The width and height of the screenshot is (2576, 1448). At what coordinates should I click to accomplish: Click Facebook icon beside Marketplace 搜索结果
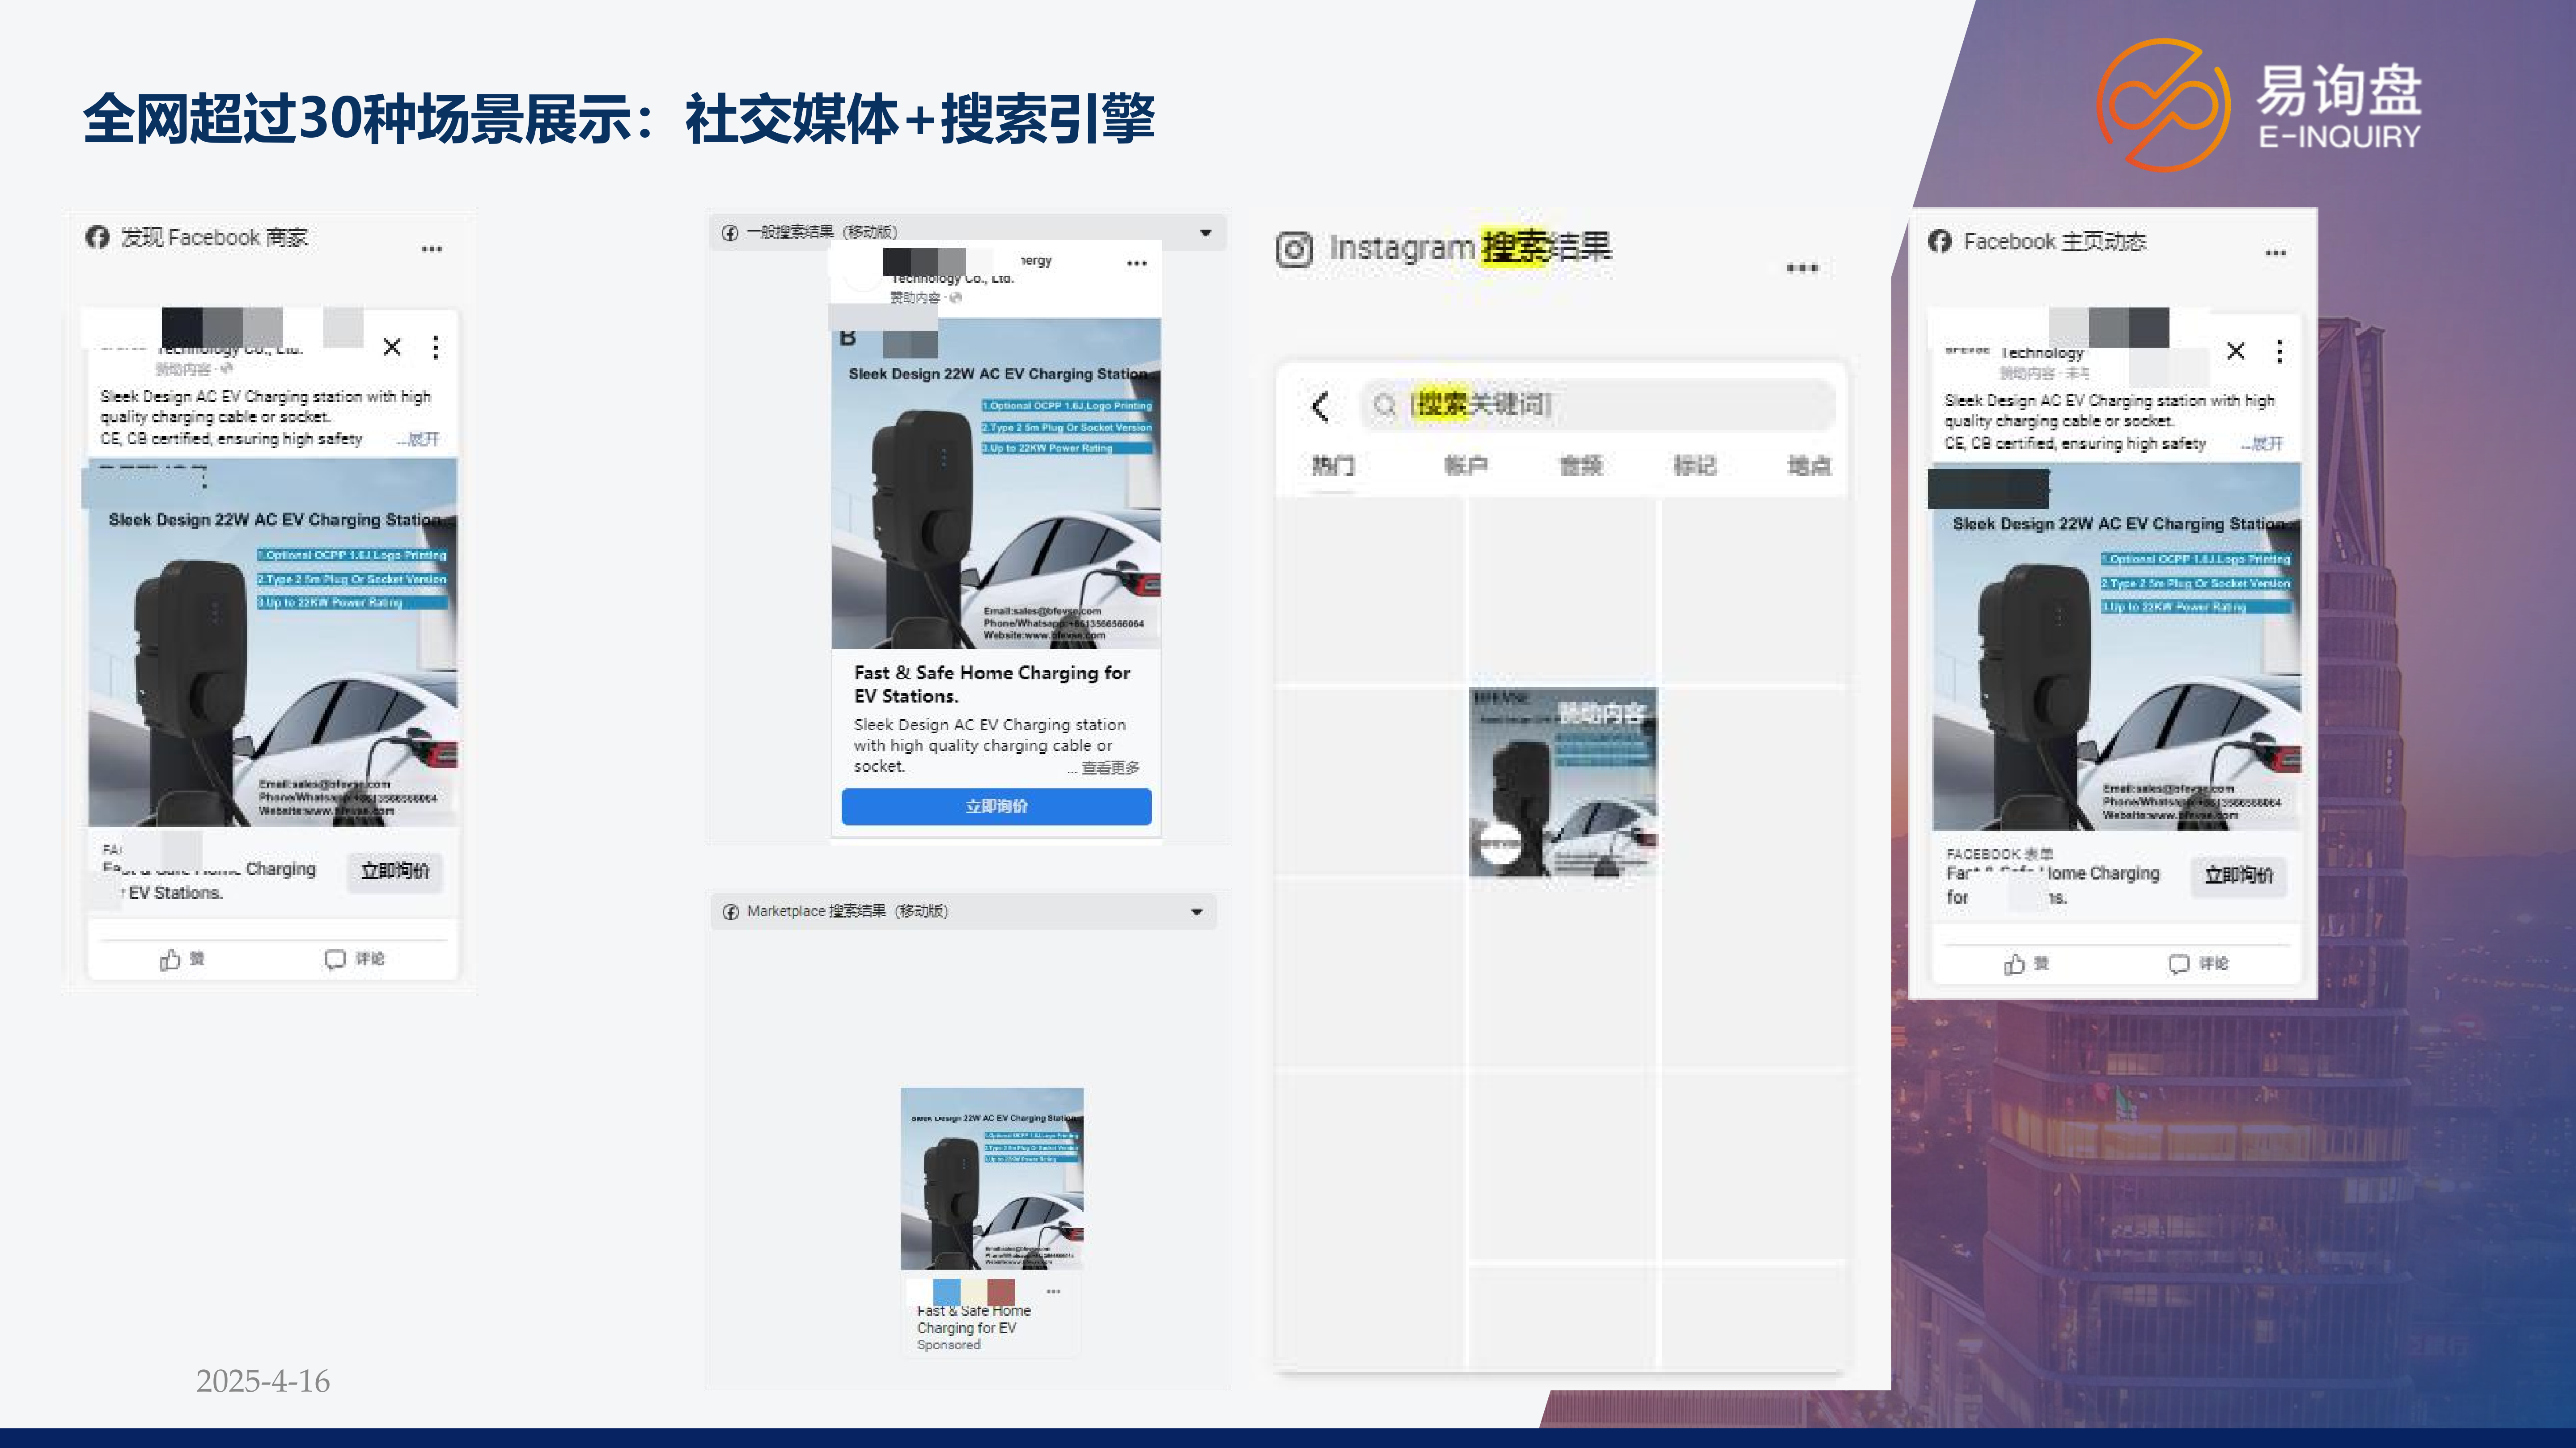point(731,911)
